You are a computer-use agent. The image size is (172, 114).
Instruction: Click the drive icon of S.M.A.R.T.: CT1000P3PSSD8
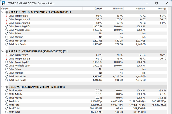point(7,51)
